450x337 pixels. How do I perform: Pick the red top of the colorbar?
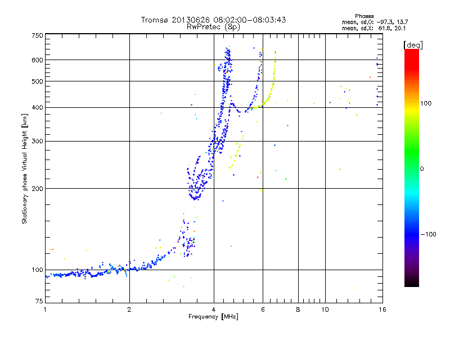[x=411, y=52]
